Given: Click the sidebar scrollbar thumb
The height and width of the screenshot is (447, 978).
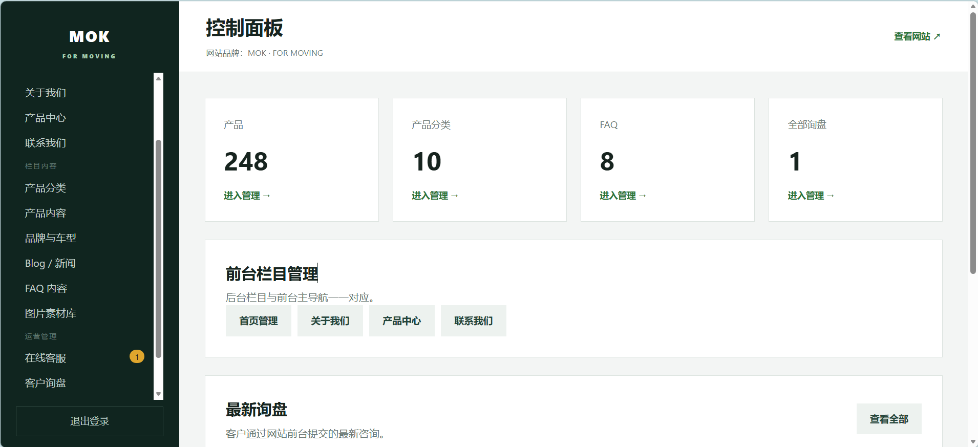Looking at the screenshot, I should tap(159, 249).
